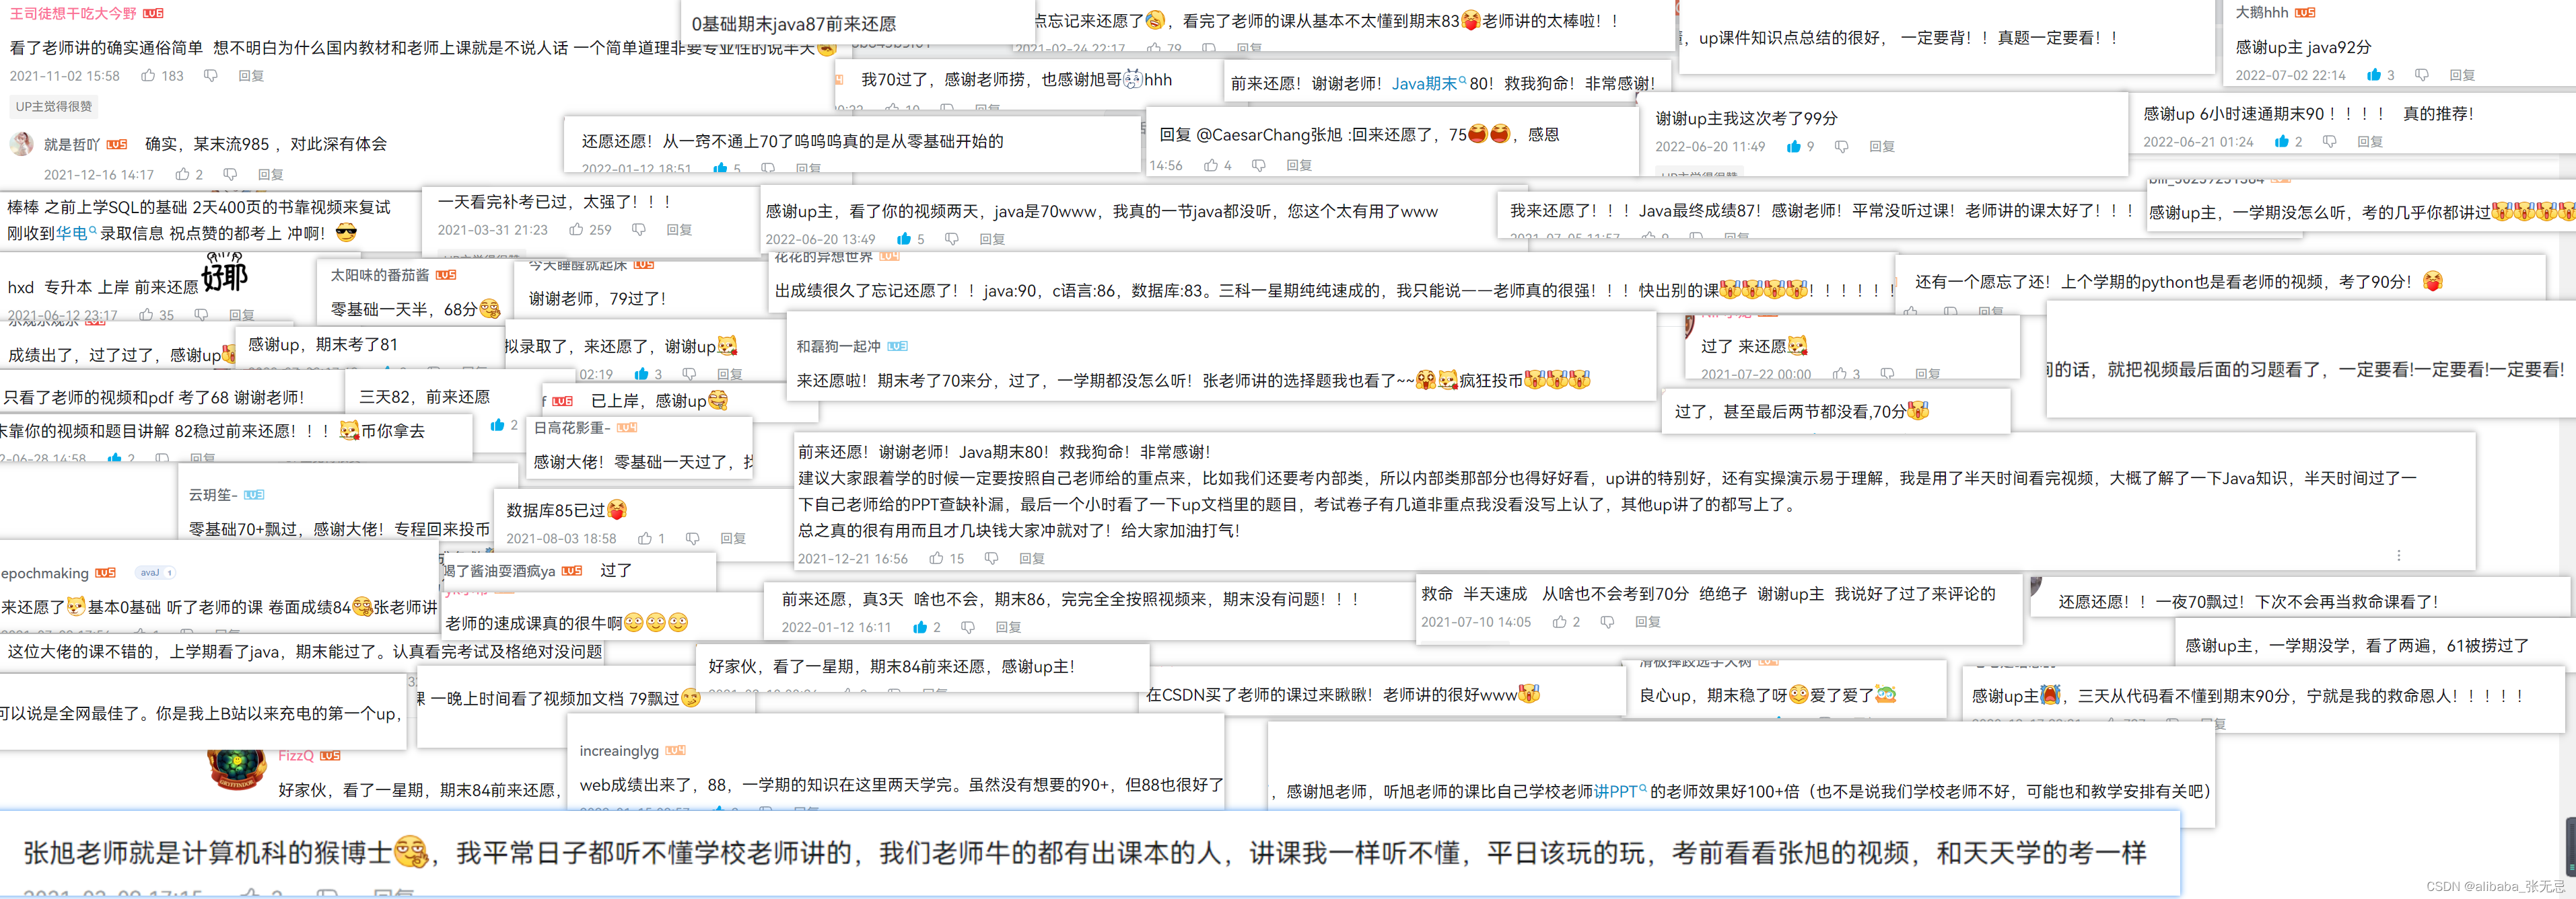Dislike the 2021-03-31 21:23 comment
The image size is (2576, 899).
638,230
